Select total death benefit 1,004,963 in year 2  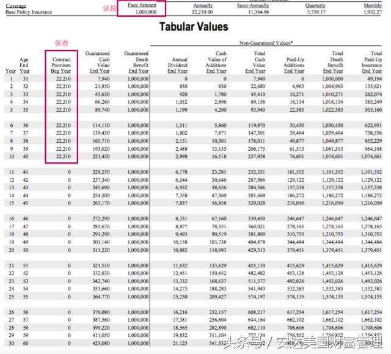tap(332, 86)
